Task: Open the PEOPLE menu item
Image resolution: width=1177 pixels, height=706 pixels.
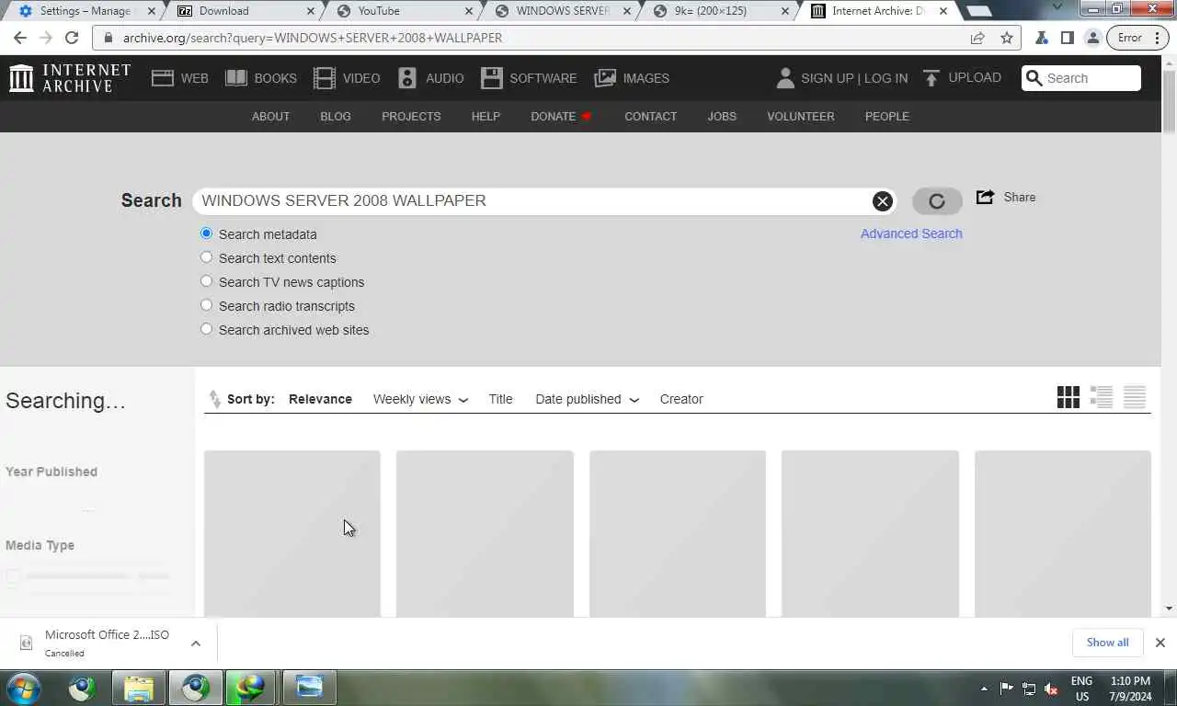Action: [887, 116]
